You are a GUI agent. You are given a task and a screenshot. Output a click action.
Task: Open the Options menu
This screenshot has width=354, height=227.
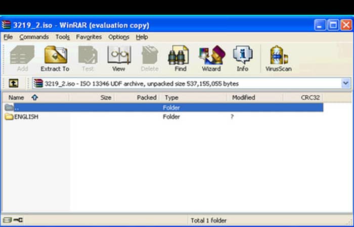(x=119, y=37)
